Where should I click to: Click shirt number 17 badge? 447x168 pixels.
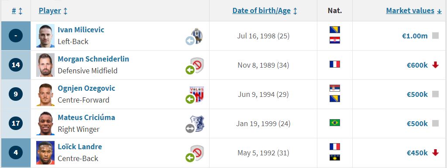point(16,123)
